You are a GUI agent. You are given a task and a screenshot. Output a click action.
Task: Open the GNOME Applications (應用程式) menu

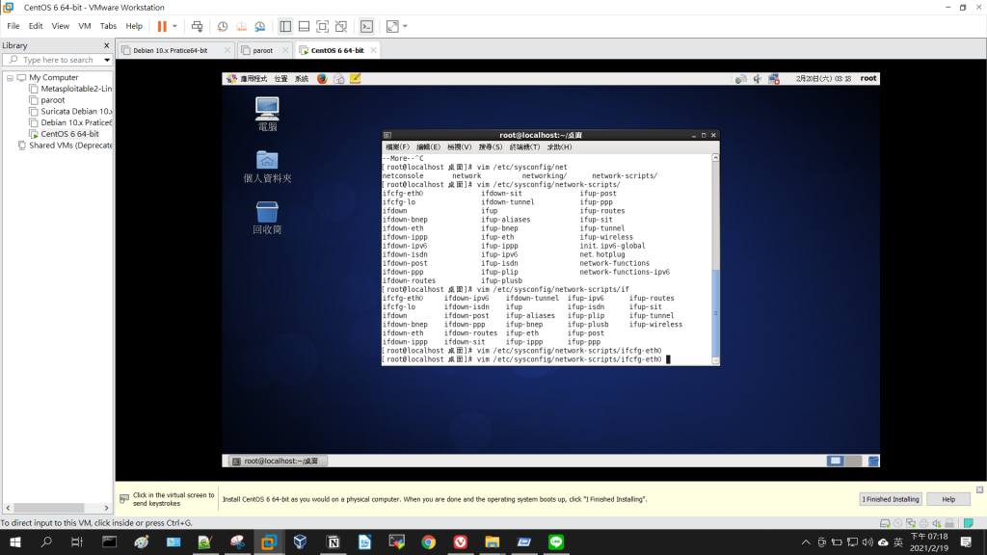click(247, 79)
